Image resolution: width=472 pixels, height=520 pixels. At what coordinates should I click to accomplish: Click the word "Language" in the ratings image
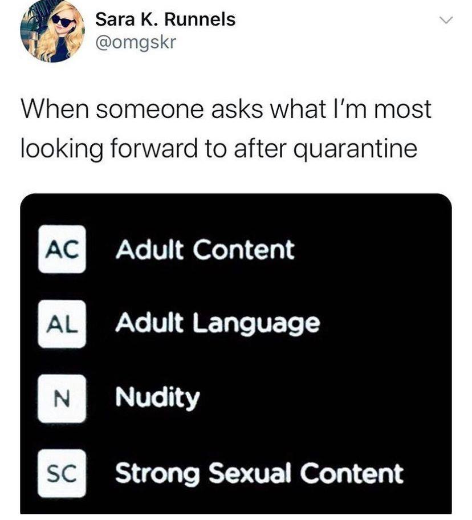256,324
